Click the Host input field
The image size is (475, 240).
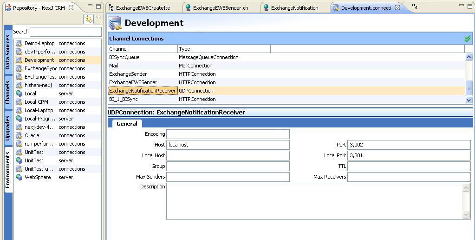click(228, 145)
